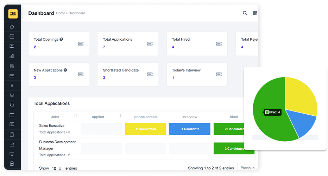Click the Home breadcrumb link
Image resolution: width=328 pixels, height=176 pixels.
[x=61, y=13]
